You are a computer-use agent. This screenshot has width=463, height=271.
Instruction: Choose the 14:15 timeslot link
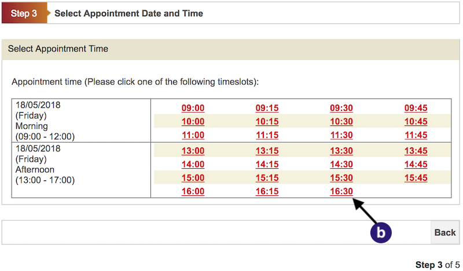pyautogui.click(x=267, y=164)
